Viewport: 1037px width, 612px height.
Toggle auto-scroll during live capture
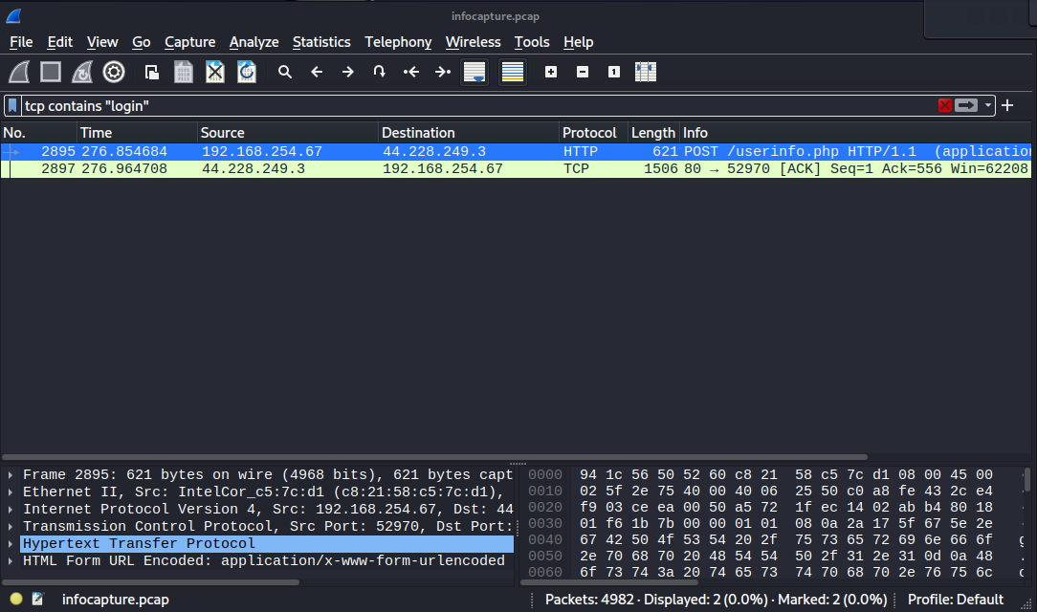coord(474,72)
